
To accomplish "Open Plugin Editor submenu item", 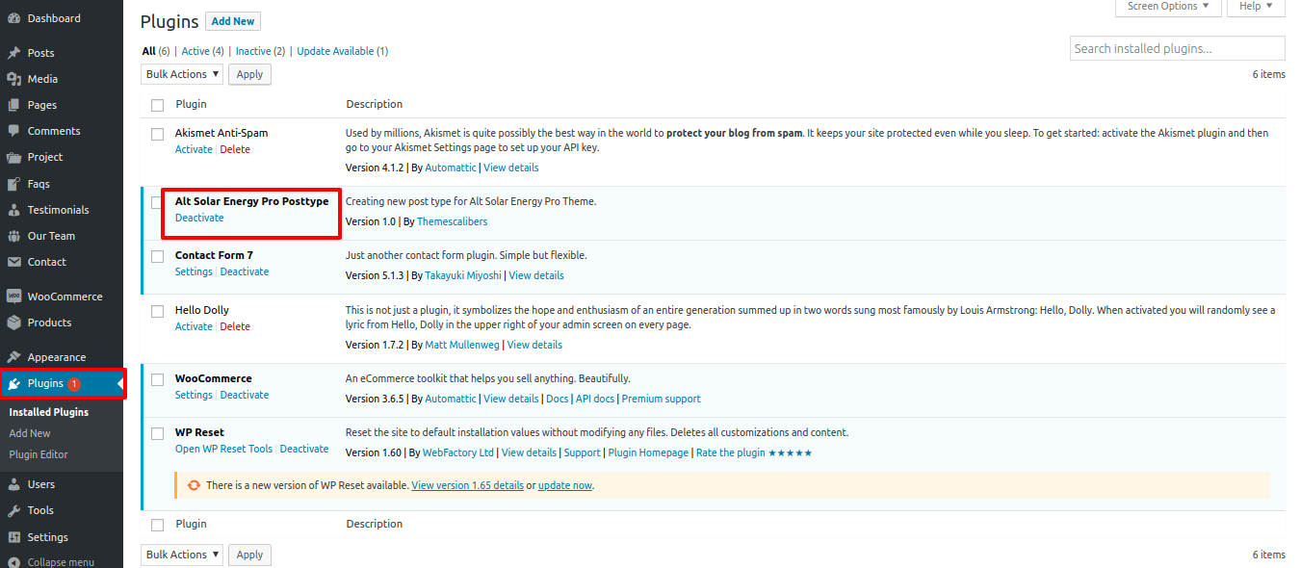I will (39, 454).
